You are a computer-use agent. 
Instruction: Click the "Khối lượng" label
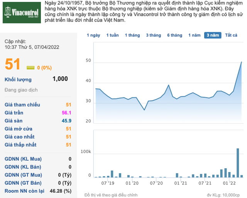pyautogui.click(x=18, y=79)
